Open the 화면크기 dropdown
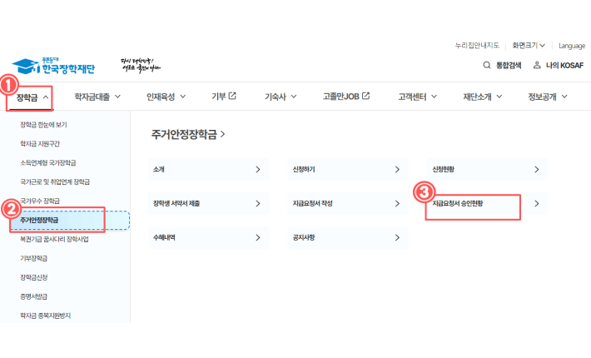The image size is (591, 358). click(529, 46)
